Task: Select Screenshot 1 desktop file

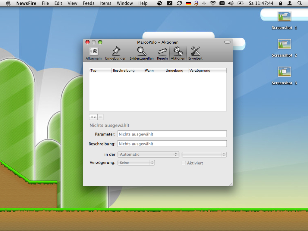Action: [284, 20]
